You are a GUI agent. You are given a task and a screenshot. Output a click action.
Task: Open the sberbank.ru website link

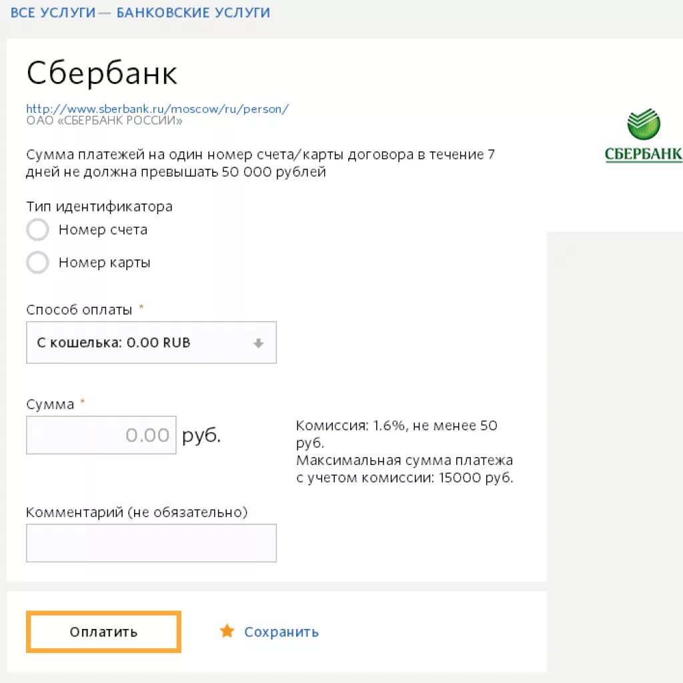tap(157, 109)
